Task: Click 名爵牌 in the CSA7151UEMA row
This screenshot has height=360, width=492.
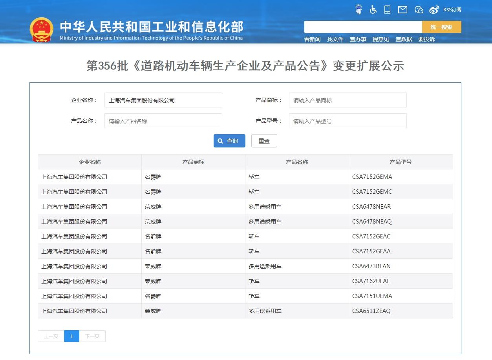Action: 153,296
